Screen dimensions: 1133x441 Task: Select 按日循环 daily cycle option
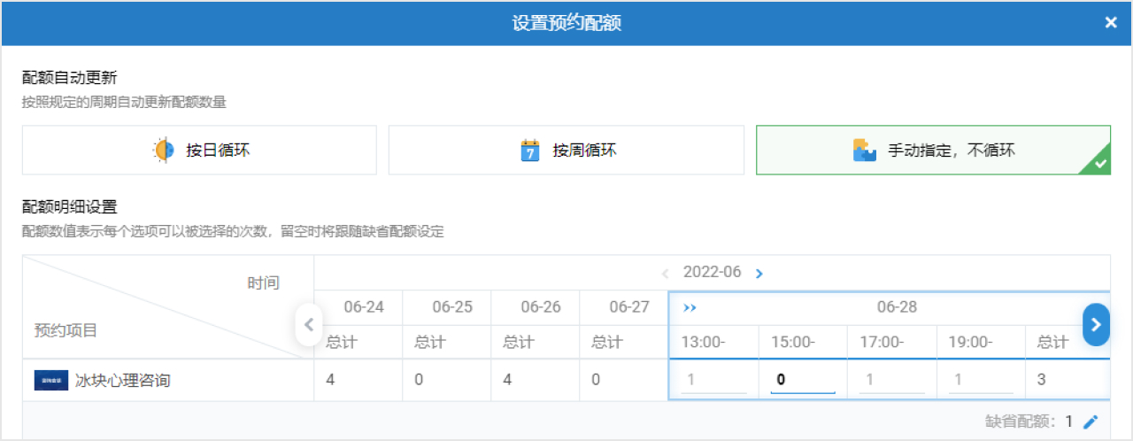[x=199, y=151]
